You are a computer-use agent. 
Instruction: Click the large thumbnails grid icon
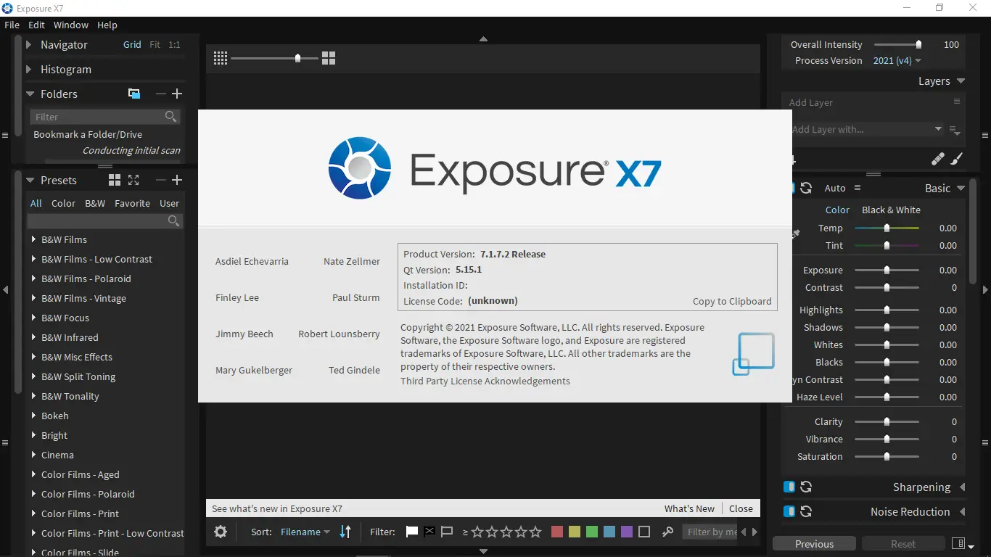(329, 58)
